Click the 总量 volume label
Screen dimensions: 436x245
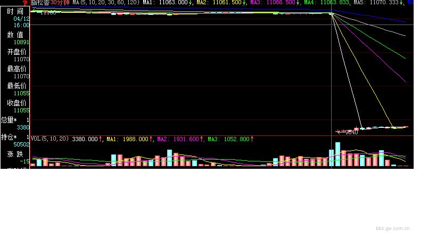11,120
